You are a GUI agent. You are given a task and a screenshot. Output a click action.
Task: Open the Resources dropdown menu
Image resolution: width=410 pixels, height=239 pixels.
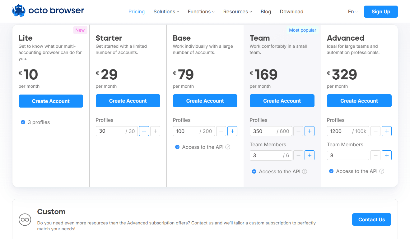pyautogui.click(x=237, y=11)
